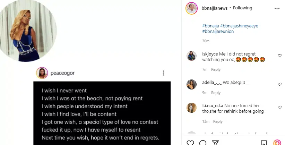
Task: Save post with the bookmark icon
Action: coord(264,143)
